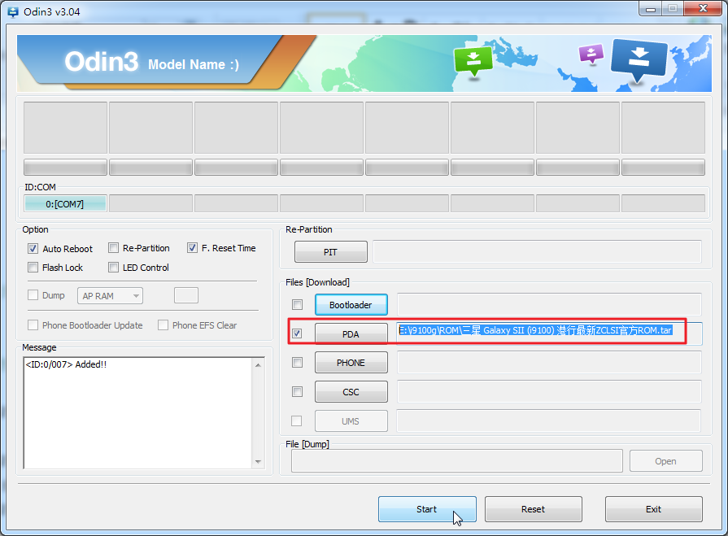Click the green download bubble in banner
Image resolution: width=728 pixels, height=536 pixels.
[473, 61]
